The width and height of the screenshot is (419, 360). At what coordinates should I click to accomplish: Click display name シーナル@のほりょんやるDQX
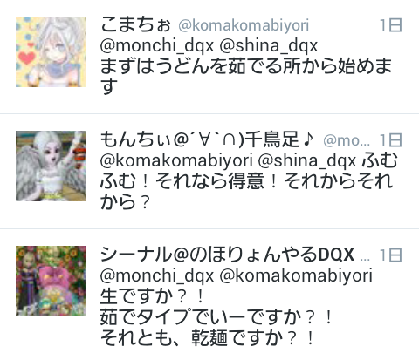click(227, 255)
